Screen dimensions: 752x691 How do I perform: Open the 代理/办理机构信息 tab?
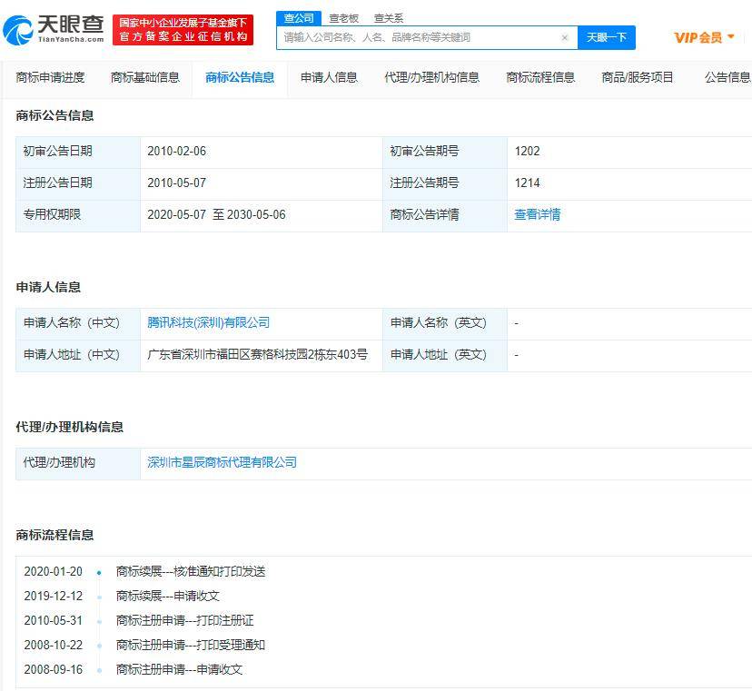433,78
